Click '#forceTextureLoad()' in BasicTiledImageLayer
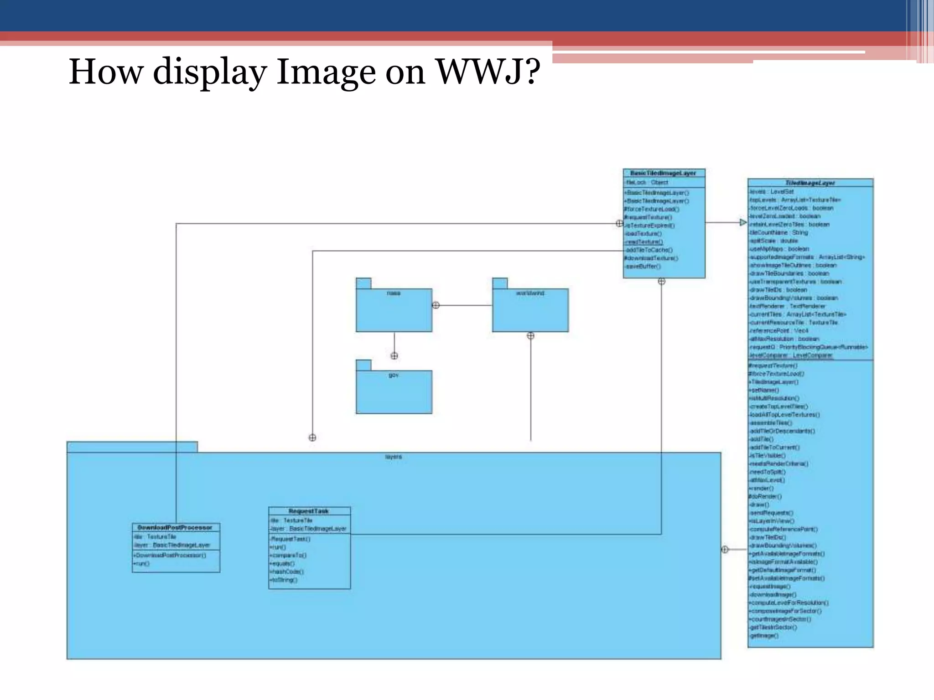 [652, 209]
